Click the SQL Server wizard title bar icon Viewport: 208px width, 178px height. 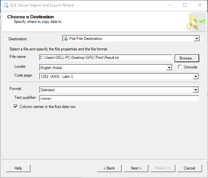click(6, 5)
